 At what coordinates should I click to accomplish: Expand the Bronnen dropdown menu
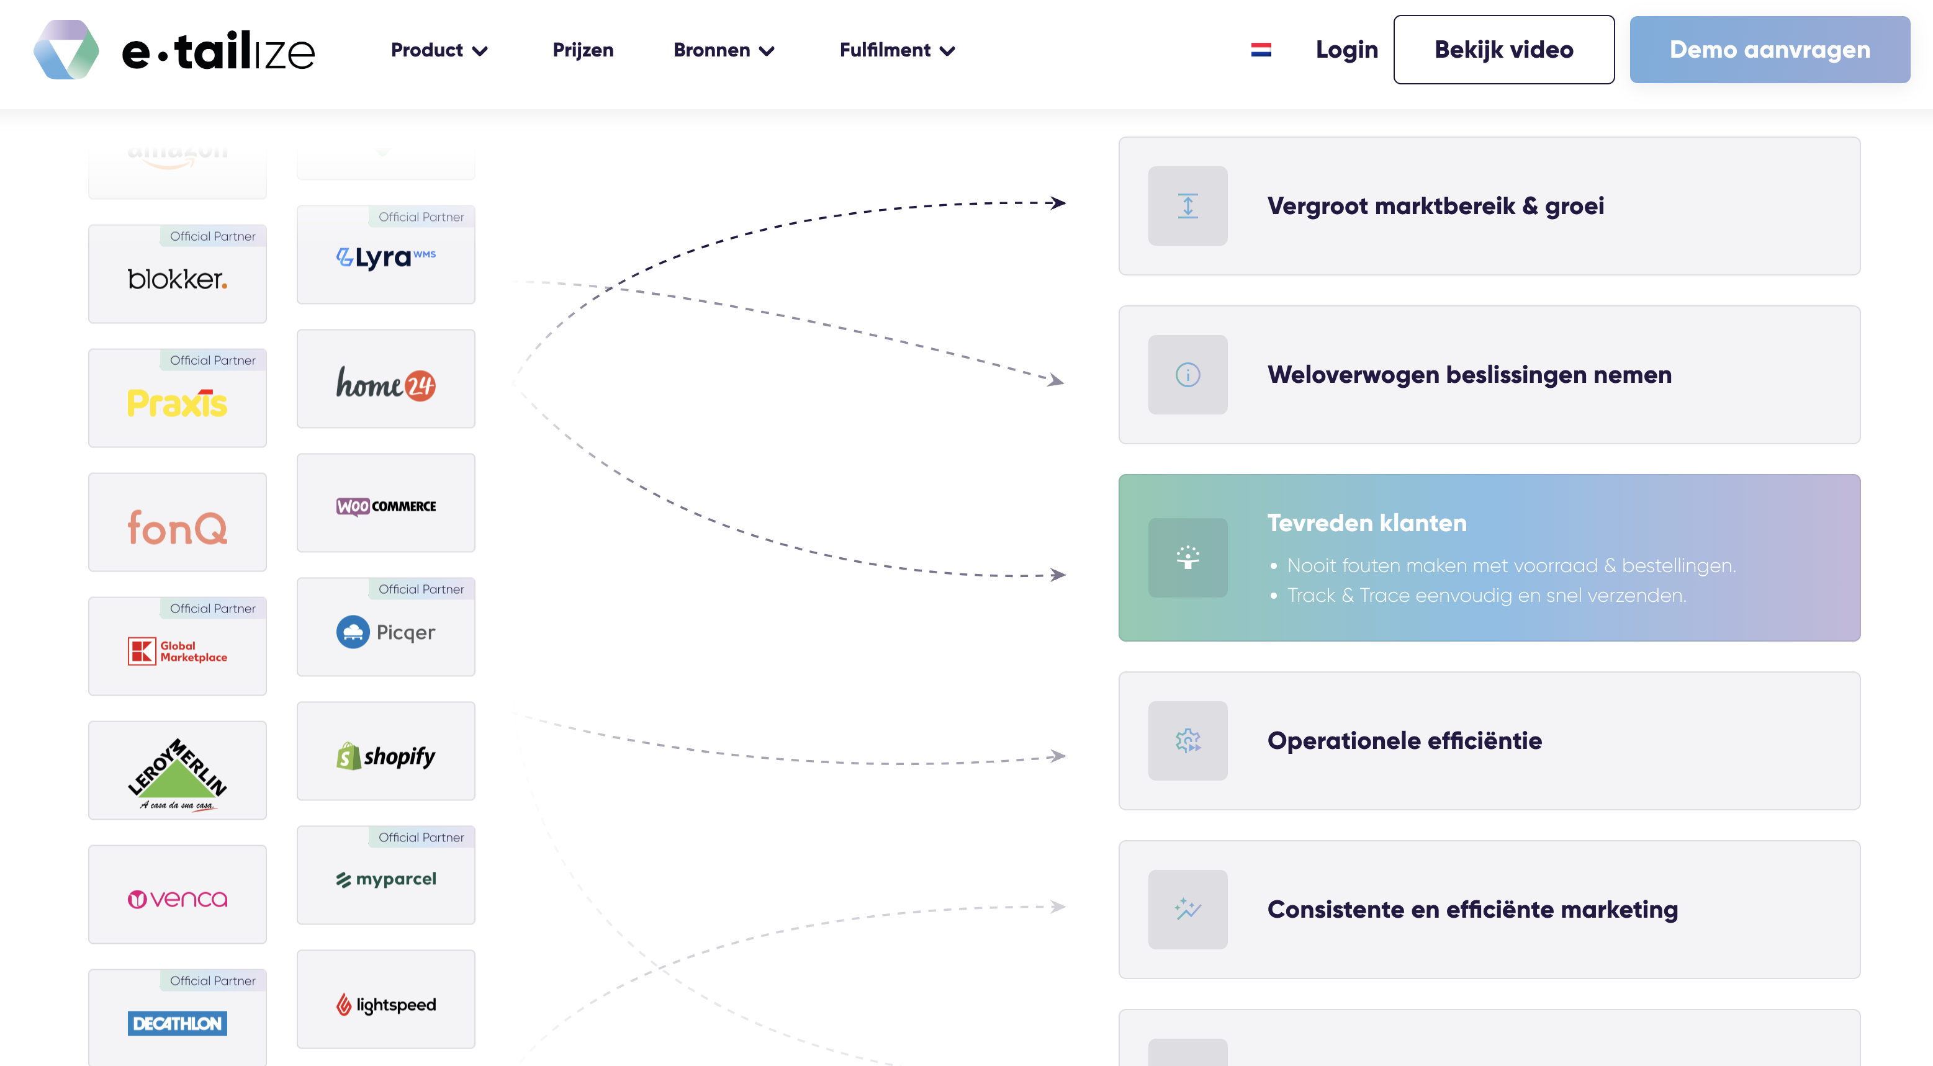(x=723, y=50)
